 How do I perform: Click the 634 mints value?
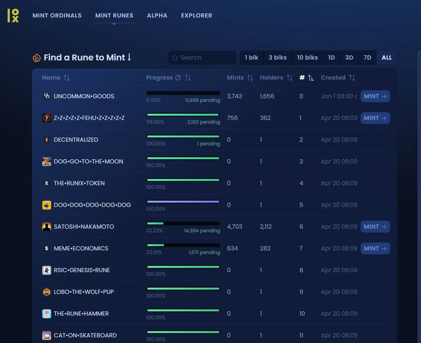tap(233, 249)
